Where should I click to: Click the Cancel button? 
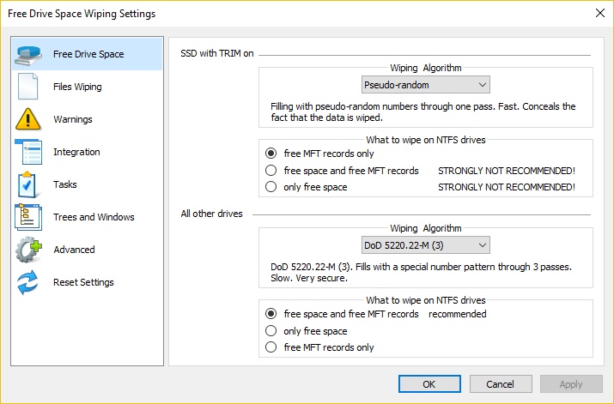pos(501,384)
